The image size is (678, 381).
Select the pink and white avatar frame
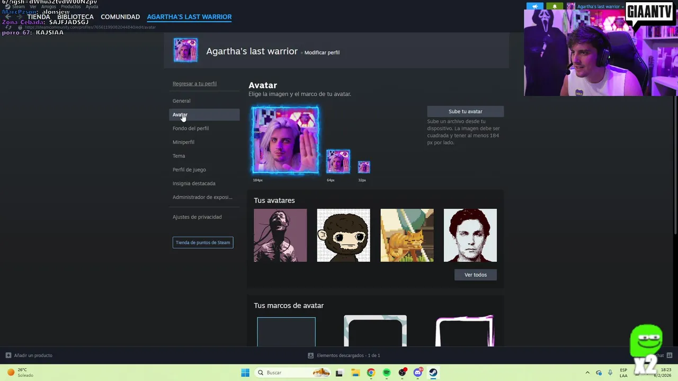pos(465,331)
